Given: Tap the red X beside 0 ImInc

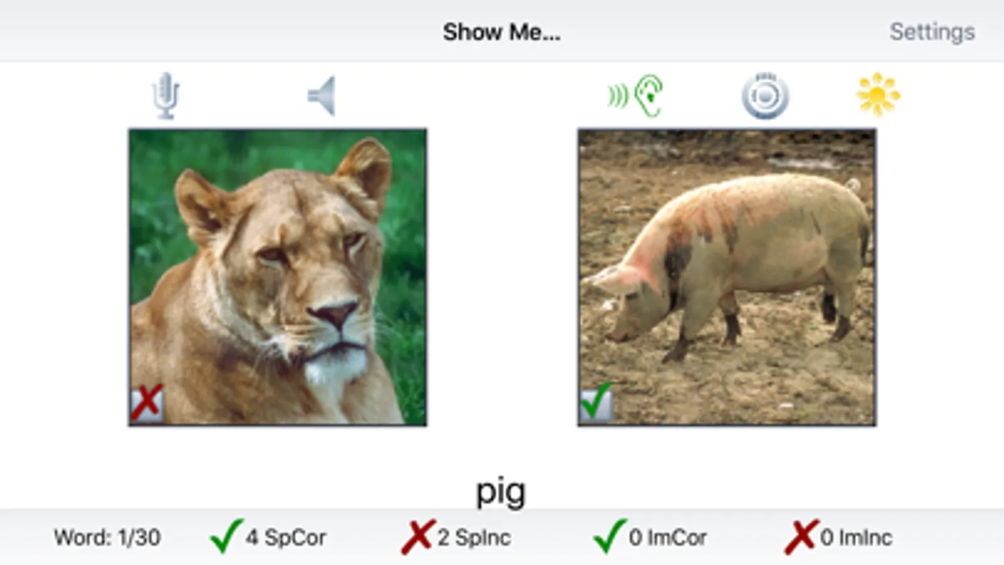Looking at the screenshot, I should (801, 537).
